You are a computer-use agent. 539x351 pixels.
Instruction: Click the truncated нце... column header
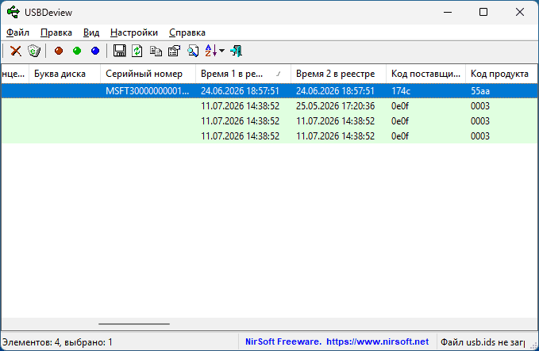[15, 74]
